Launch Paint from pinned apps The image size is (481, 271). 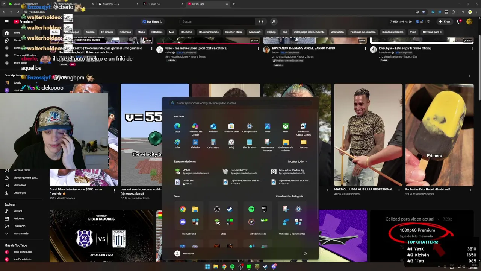pos(177,144)
